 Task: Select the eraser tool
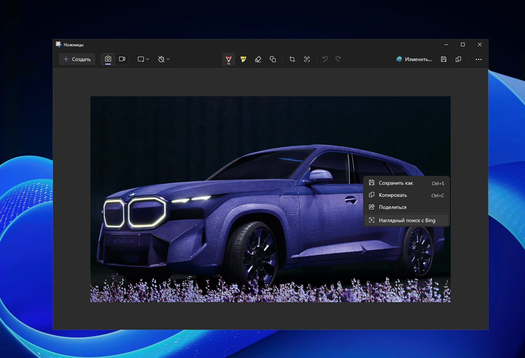click(258, 59)
